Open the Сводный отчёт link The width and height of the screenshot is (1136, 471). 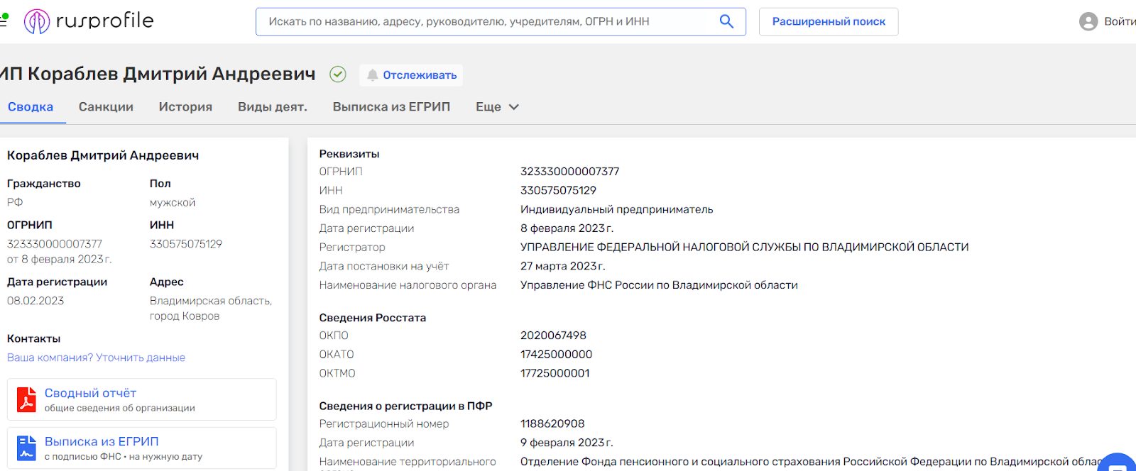pyautogui.click(x=90, y=393)
